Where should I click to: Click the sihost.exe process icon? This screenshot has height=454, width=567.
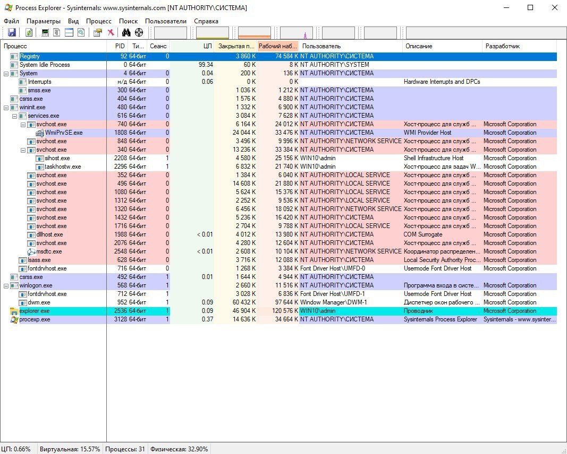pyautogui.click(x=40, y=158)
